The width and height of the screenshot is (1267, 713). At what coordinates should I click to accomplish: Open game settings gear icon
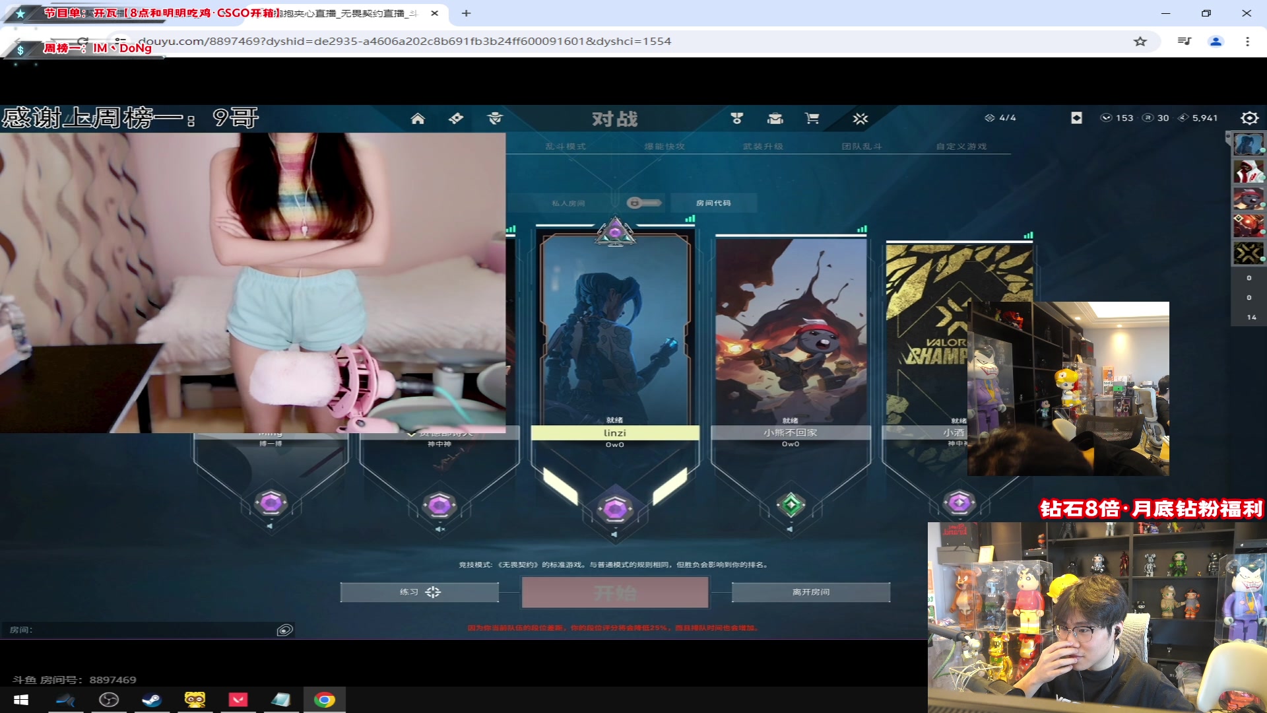[x=1249, y=118]
